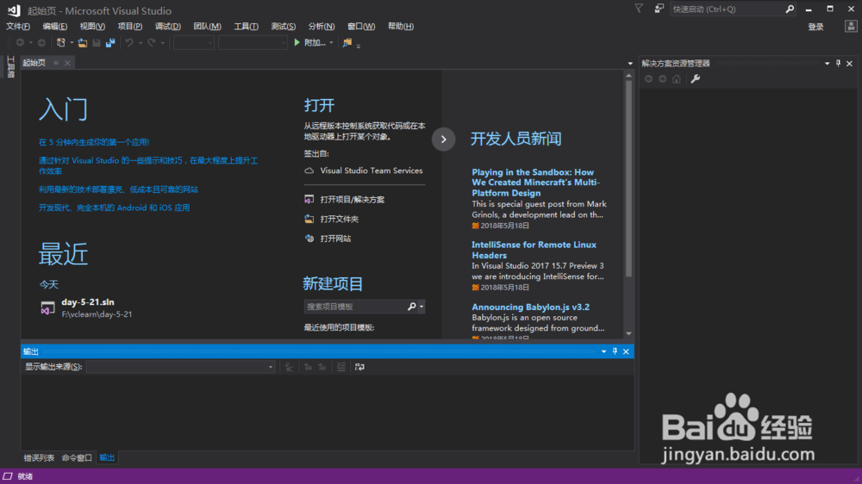Click the previous message output icon

(x=308, y=367)
